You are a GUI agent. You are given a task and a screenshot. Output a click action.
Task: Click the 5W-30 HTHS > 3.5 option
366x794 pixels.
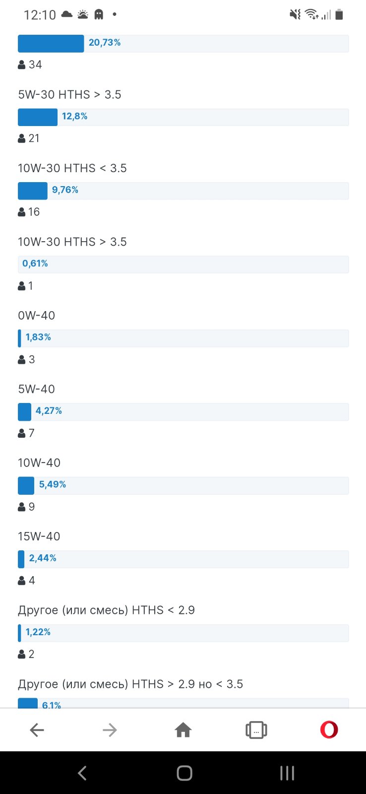coord(69,94)
